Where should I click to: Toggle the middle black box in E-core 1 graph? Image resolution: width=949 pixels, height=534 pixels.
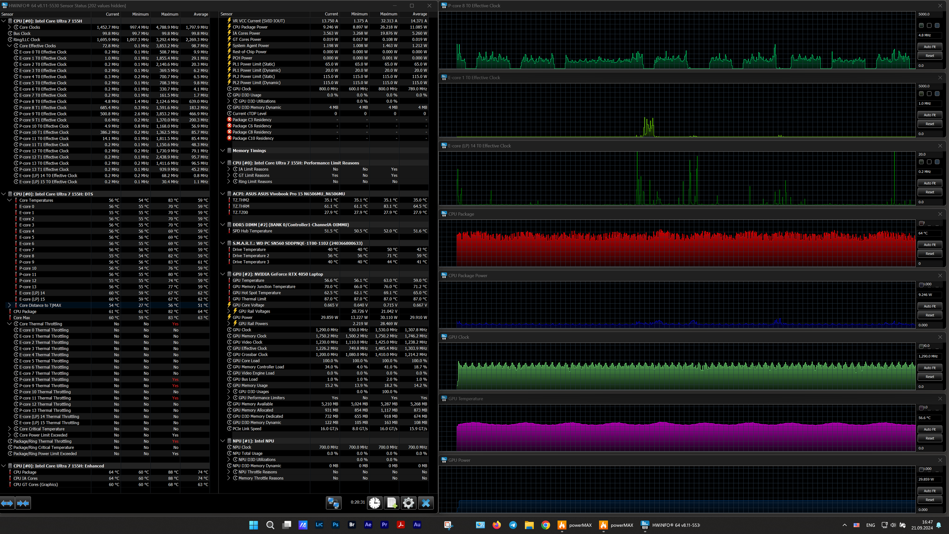pos(929,94)
